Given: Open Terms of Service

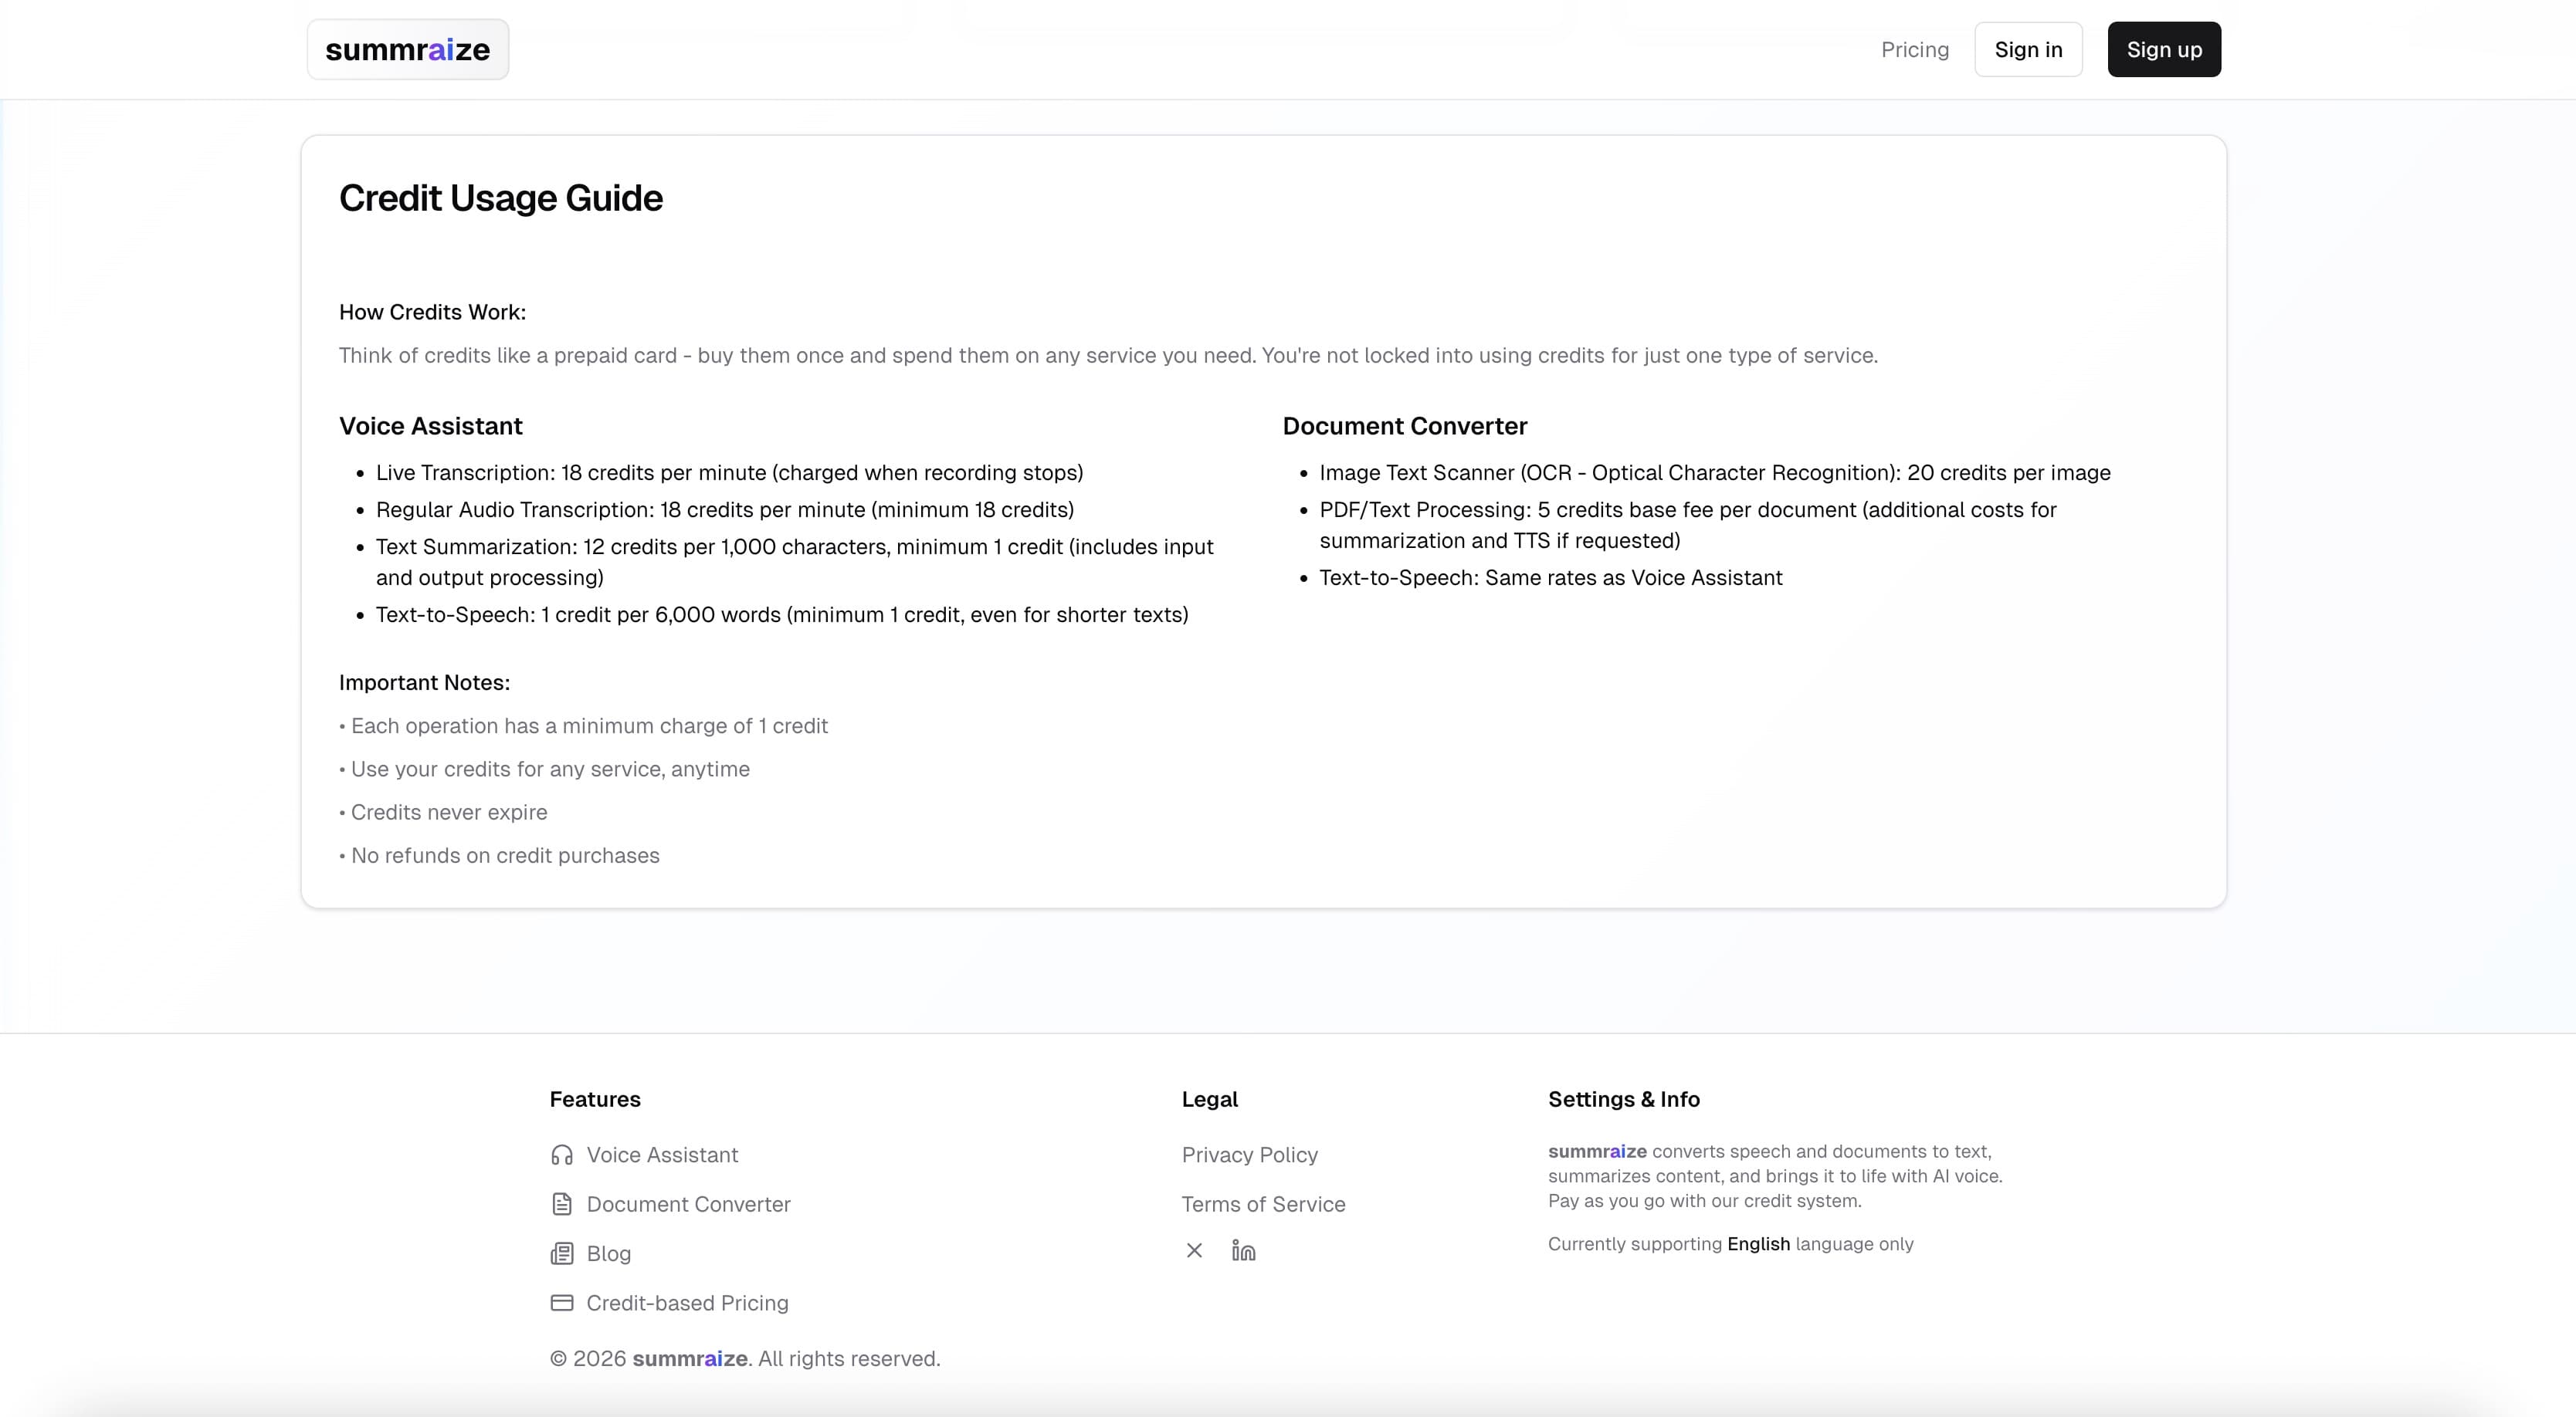Looking at the screenshot, I should (x=1263, y=1204).
